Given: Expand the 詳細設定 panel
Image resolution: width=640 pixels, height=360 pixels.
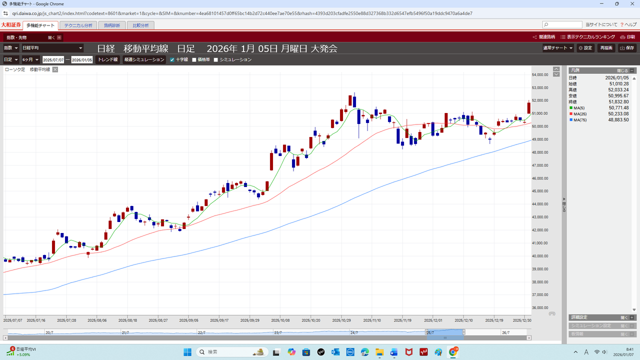Looking at the screenshot, I should tap(632, 317).
